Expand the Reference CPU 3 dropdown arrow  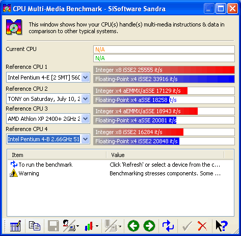pos(86,119)
